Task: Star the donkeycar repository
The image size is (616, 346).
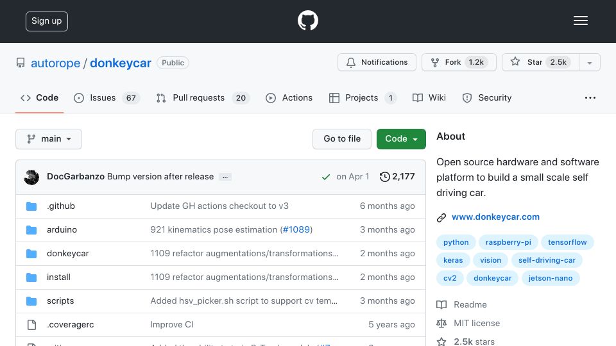Action: (540, 62)
